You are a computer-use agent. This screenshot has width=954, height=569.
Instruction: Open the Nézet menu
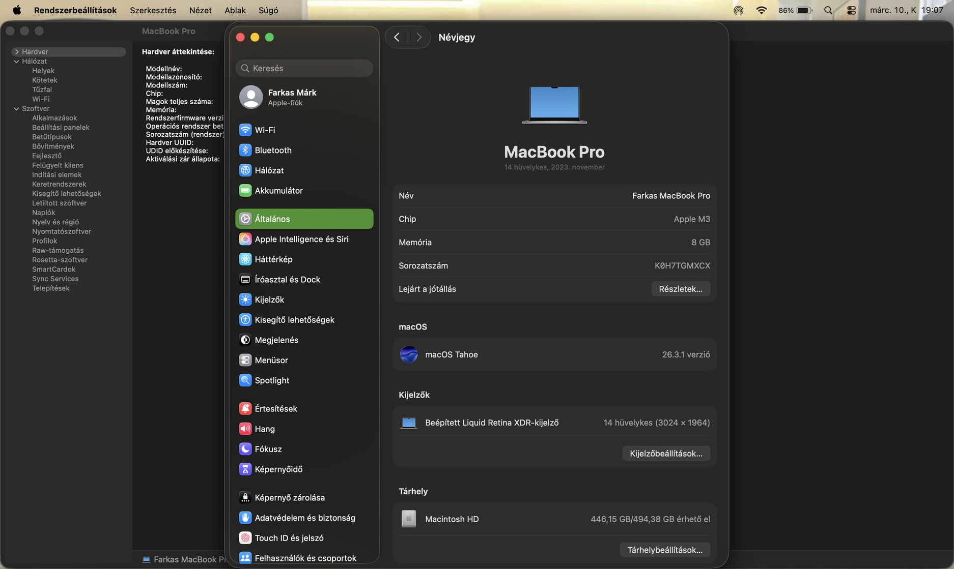coord(200,10)
